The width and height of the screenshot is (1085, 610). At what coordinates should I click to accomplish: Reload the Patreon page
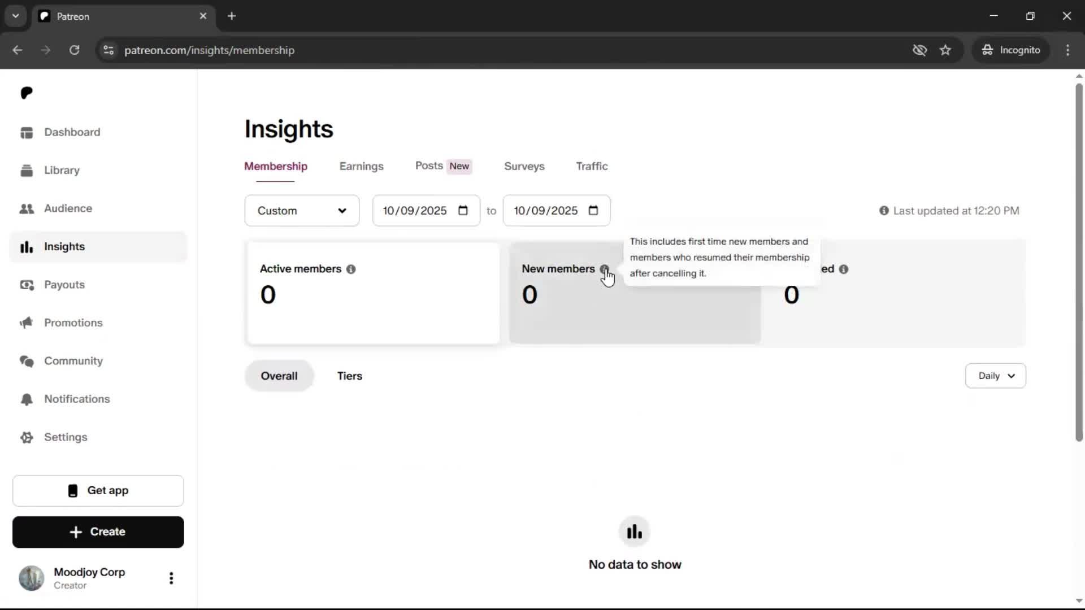tap(75, 50)
